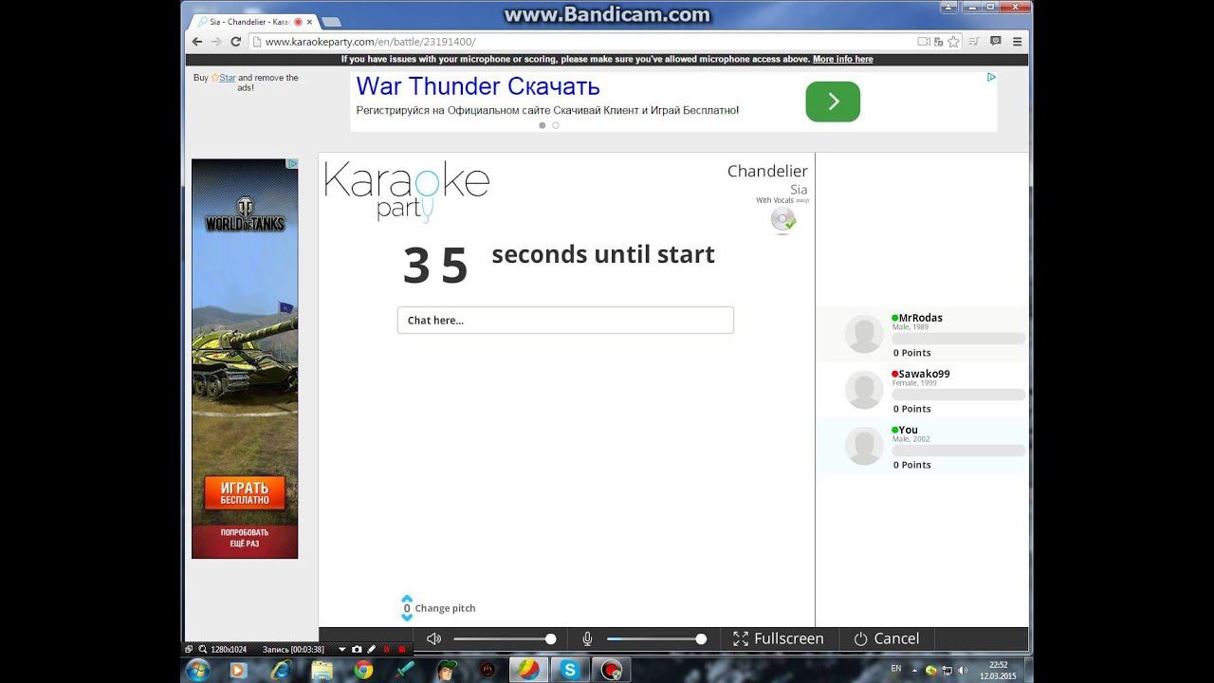This screenshot has height=683, width=1214.
Task: Click the Bandicam magnifier search icon
Action: 202,650
